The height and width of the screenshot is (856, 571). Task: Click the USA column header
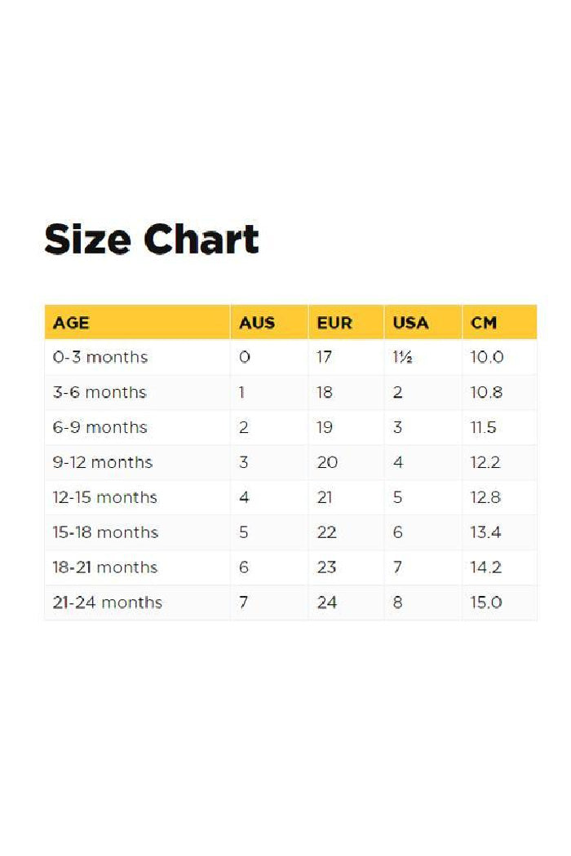(x=410, y=323)
